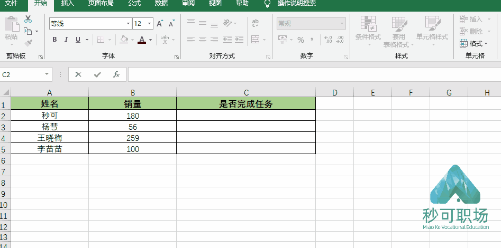The image size is (501, 248).
Task: Click the merge and center icon
Action: click(256, 40)
